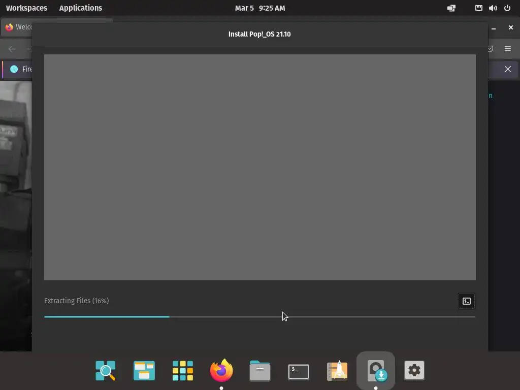Open Applications menu in top bar
The width and height of the screenshot is (520, 390).
pyautogui.click(x=81, y=8)
